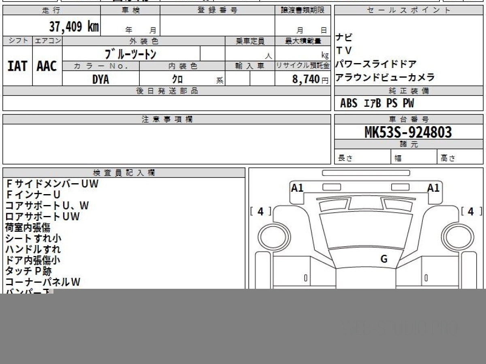Select the カラーNo. header
Viewport: 486px width, 364px height.
coord(101,66)
